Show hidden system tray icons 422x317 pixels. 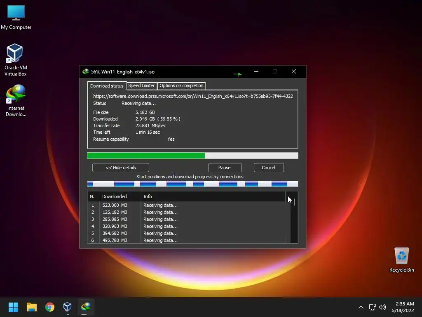coord(361,307)
